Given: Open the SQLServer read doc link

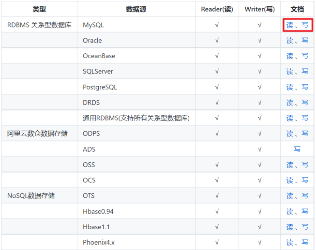Looking at the screenshot, I should [x=290, y=71].
